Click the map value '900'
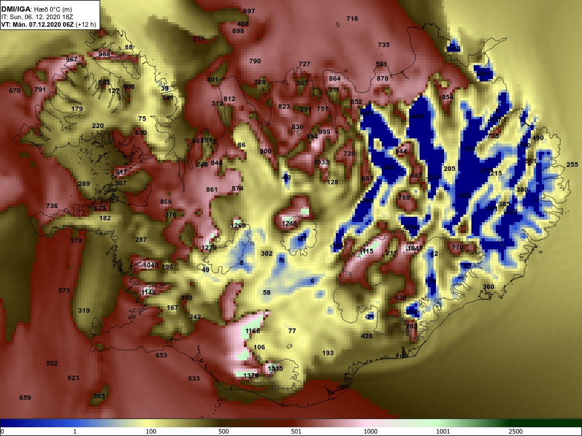 (265, 151)
